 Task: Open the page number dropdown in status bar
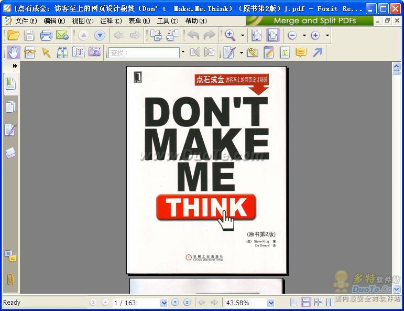(x=164, y=303)
